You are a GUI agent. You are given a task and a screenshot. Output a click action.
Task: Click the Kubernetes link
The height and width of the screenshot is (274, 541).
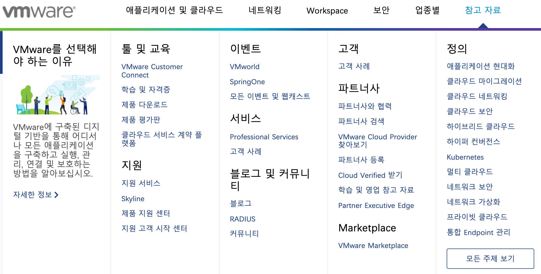[x=465, y=157]
